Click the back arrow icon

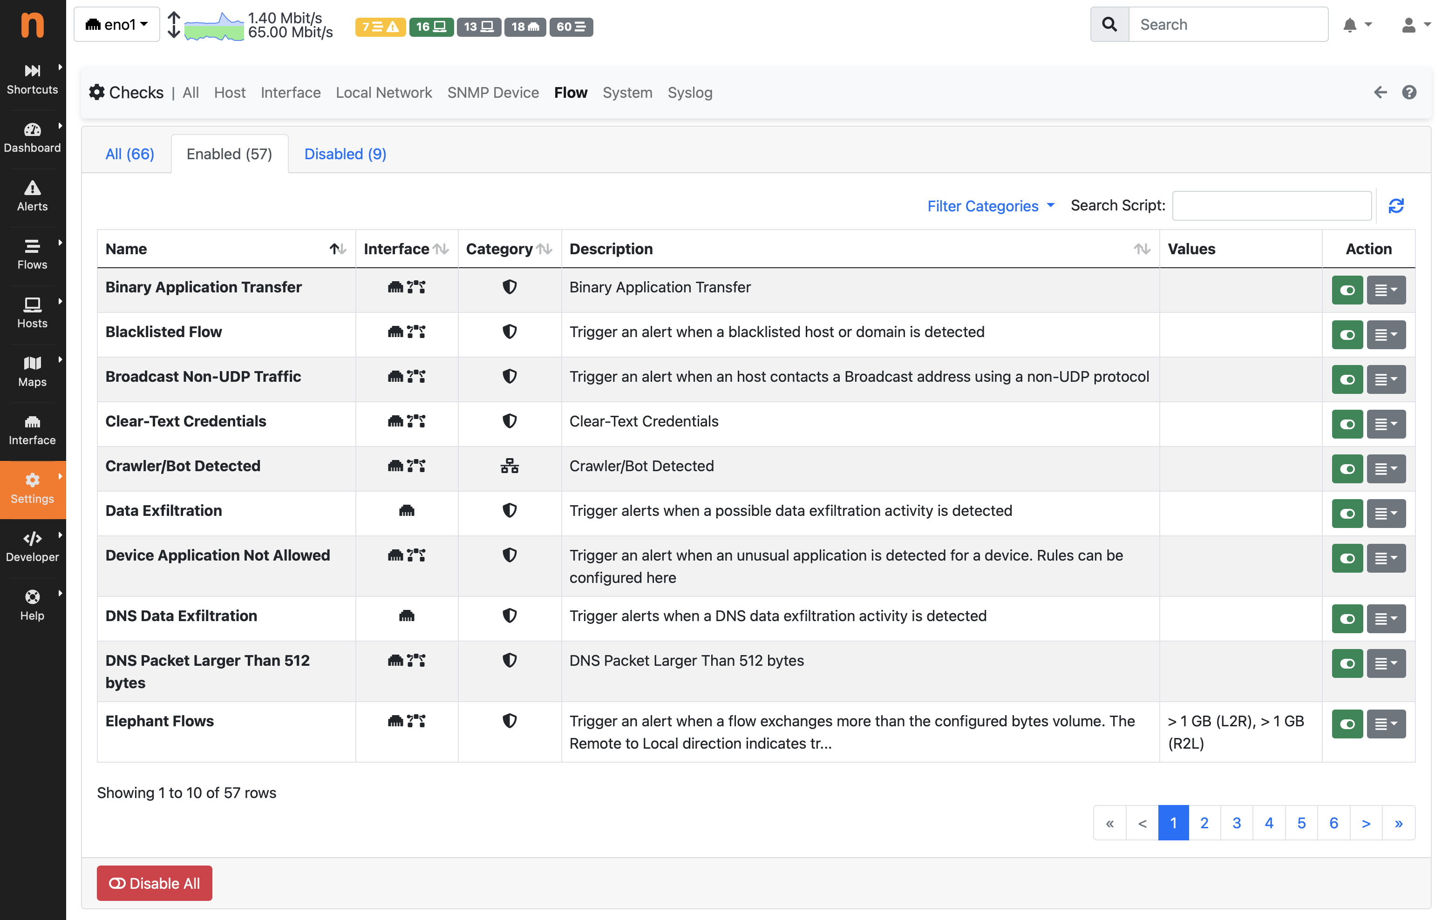coord(1380,92)
